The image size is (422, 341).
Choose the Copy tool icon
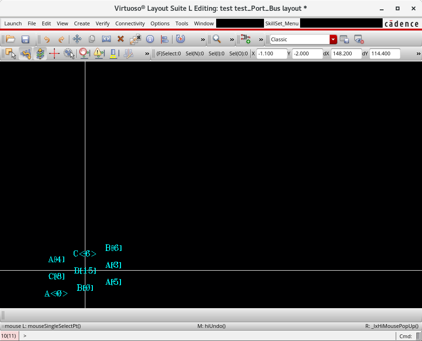92,39
